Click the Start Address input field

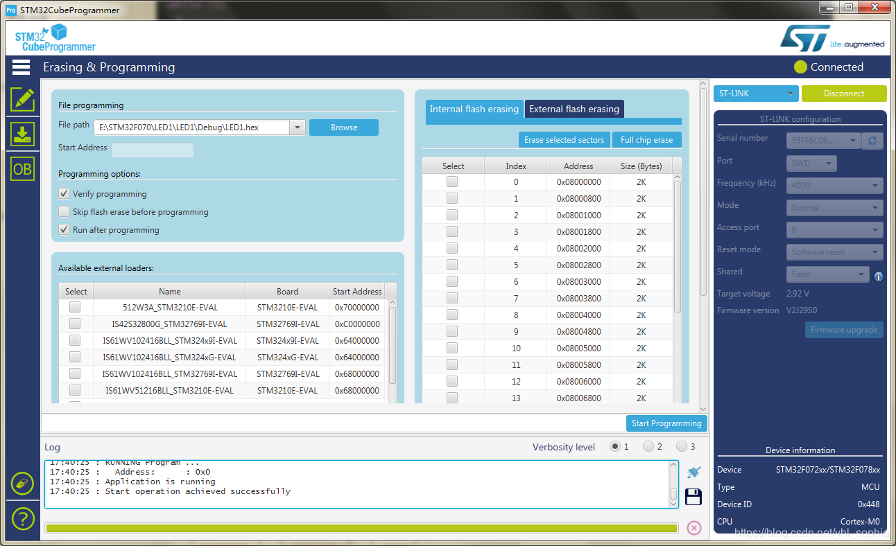153,150
